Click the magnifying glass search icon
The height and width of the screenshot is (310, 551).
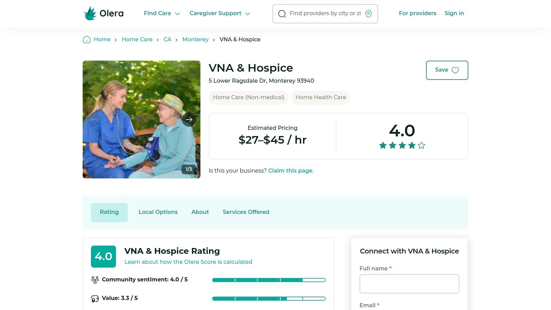[282, 14]
